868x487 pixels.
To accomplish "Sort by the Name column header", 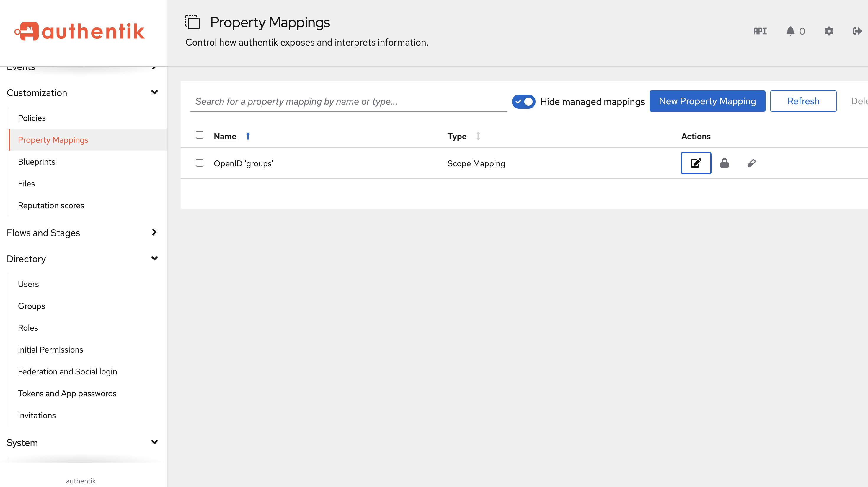I will coord(225,136).
